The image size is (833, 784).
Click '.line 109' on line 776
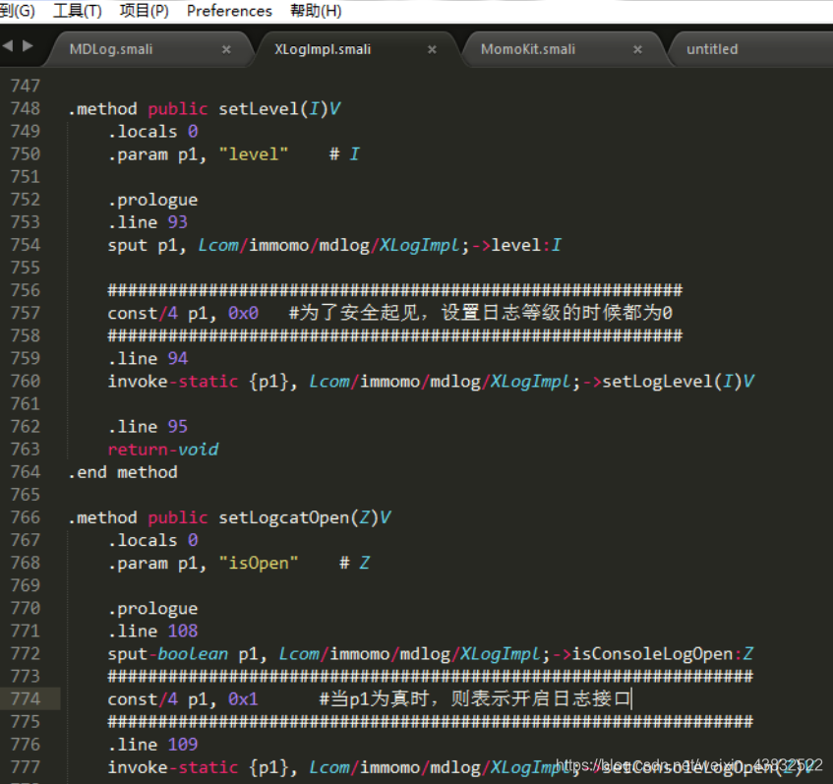tap(153, 746)
